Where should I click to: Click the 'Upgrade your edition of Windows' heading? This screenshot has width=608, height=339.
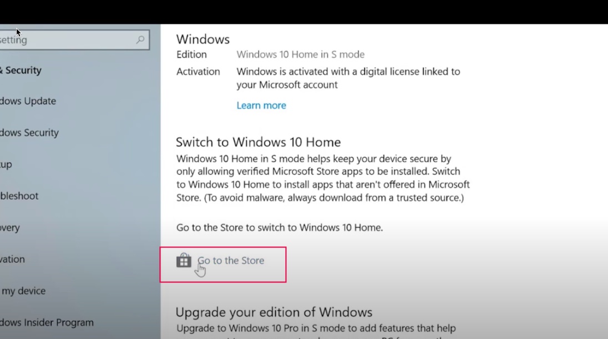[273, 312]
